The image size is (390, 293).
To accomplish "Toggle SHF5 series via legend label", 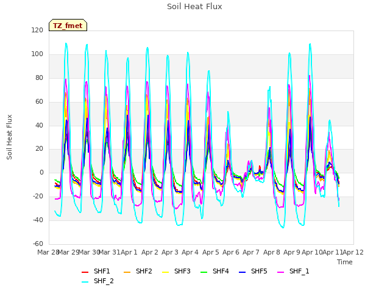I will coord(259,271).
